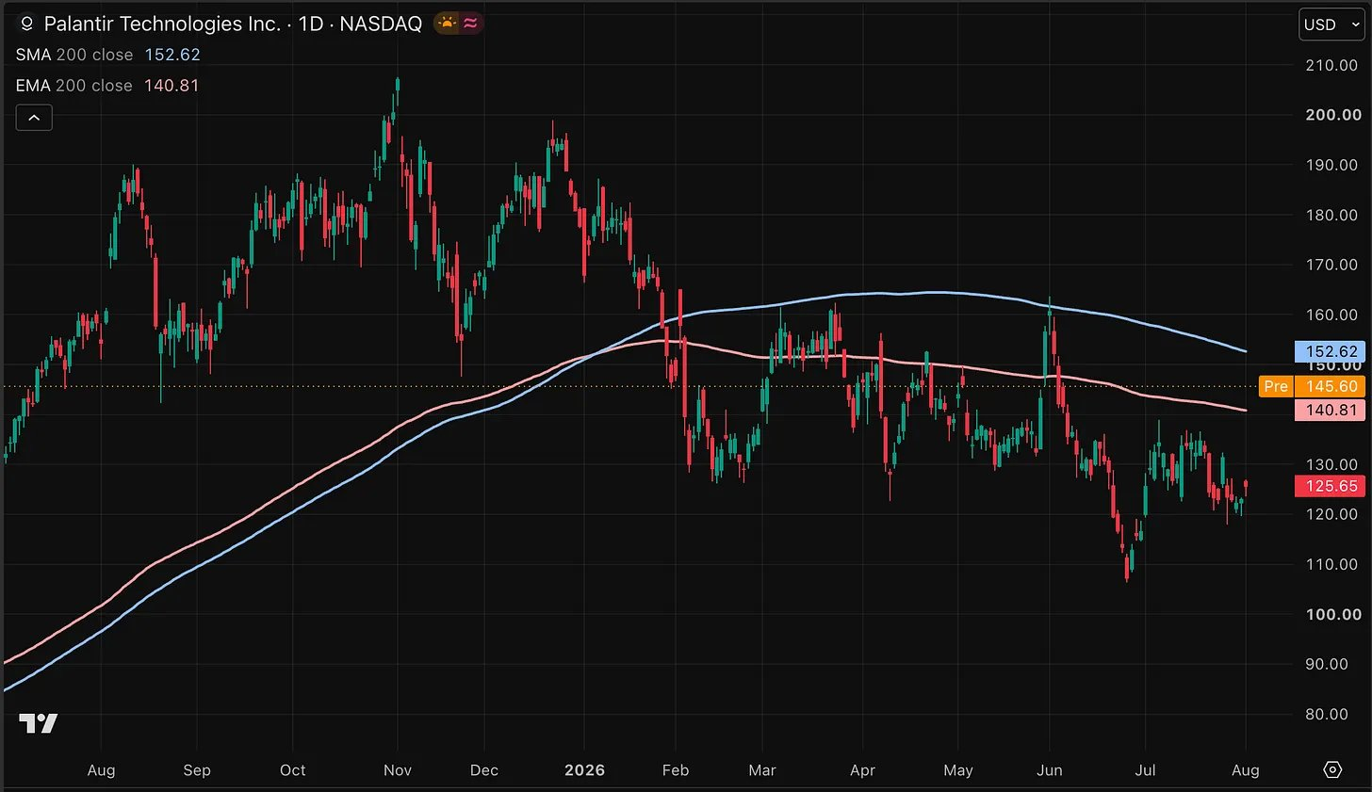The image size is (1372, 792).
Task: Click the 110.00 price scale label
Action: coord(1331,564)
